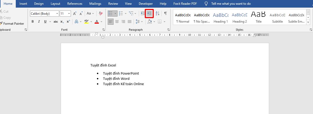
Task: Expand the Styles gallery More arrow
Action: tap(308, 23)
